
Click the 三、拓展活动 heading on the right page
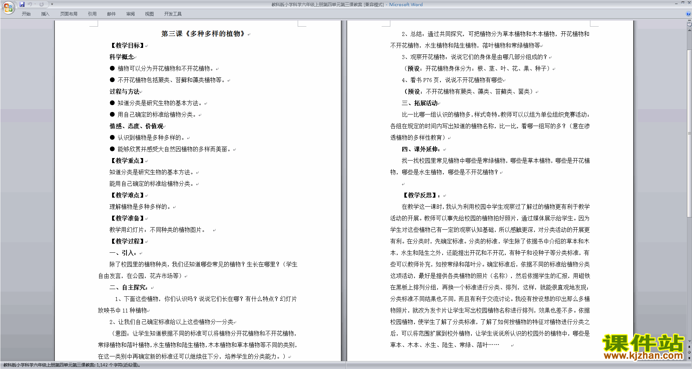click(420, 103)
